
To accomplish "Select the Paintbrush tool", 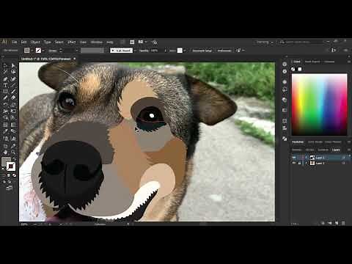I will (13, 92).
